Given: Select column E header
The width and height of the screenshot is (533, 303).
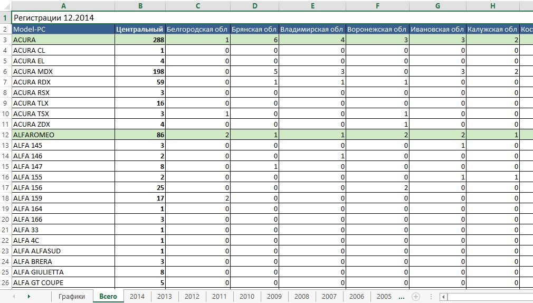Looking at the screenshot, I should tap(312, 6).
